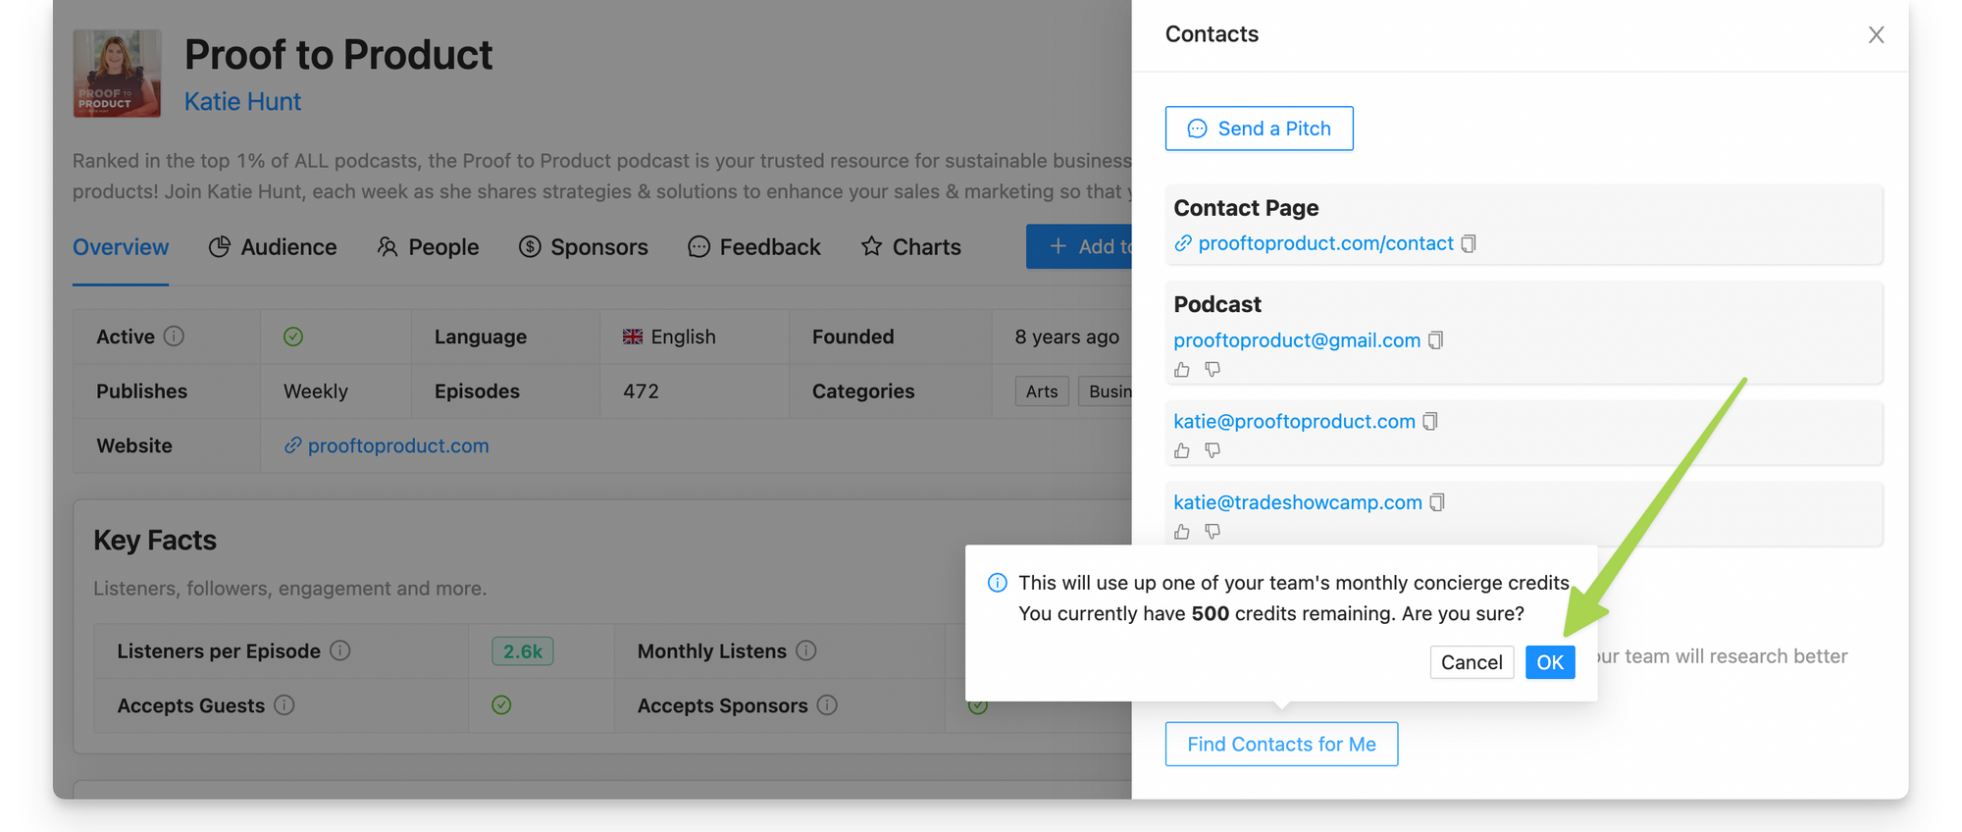Click info icon beside Listeners per Episode
1962x832 pixels.
pyautogui.click(x=340, y=650)
